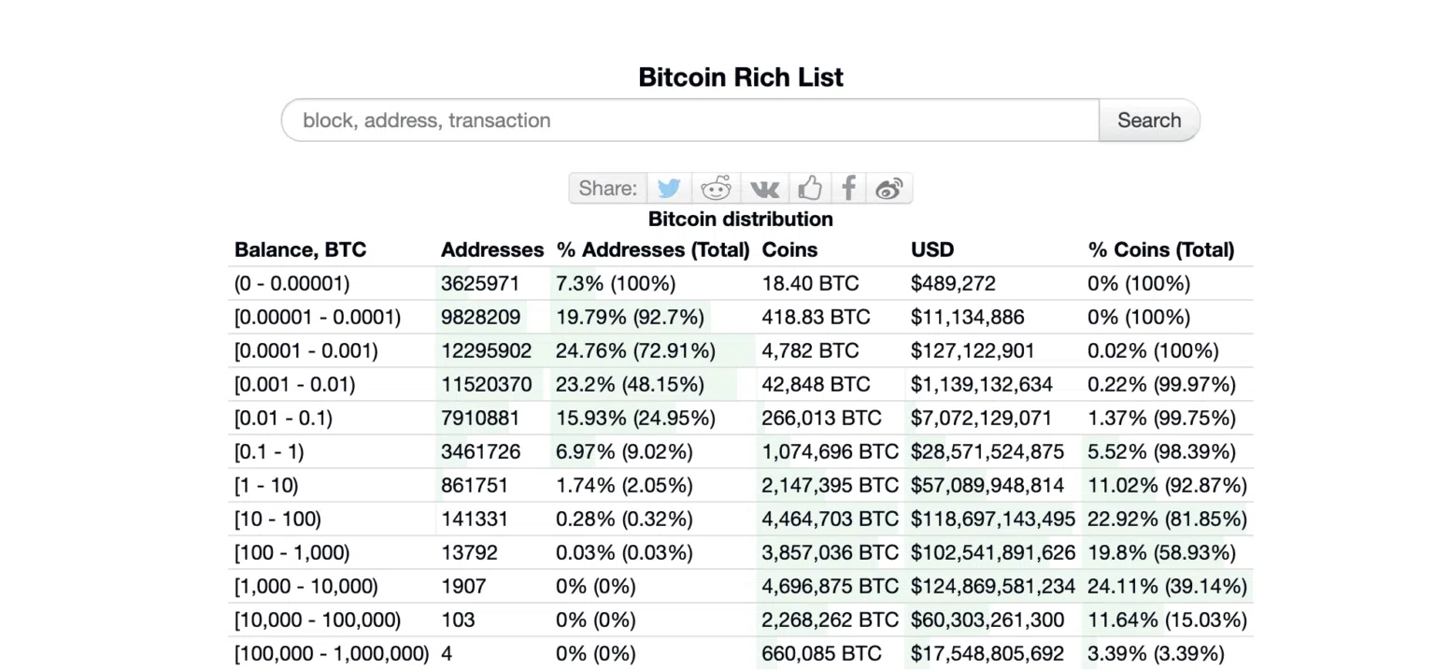Click the 3.39% (3.39%) coins cell
This screenshot has width=1435, height=670.
point(1157,653)
